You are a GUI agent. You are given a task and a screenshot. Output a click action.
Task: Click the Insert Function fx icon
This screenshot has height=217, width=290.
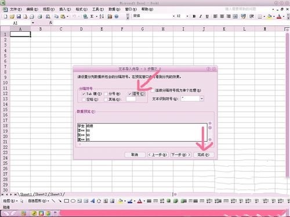pyautogui.click(x=50, y=23)
